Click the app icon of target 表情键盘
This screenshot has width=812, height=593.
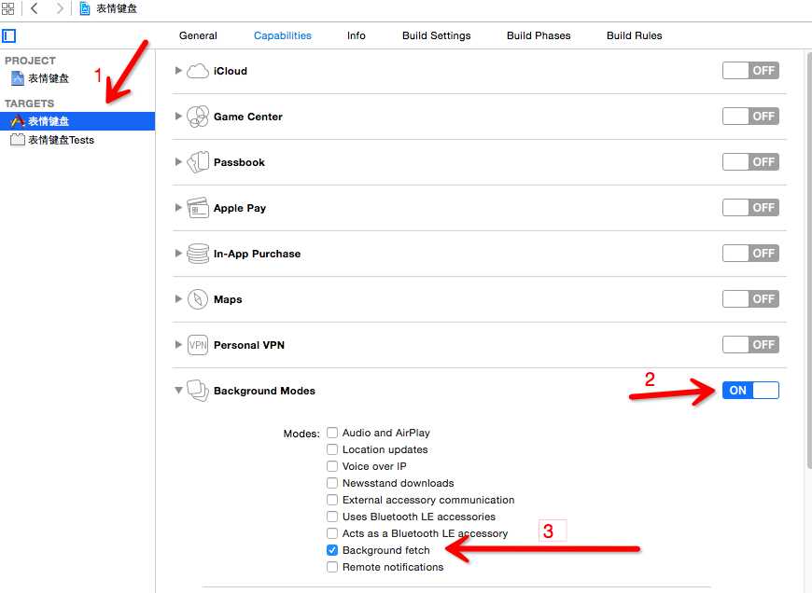(18, 121)
